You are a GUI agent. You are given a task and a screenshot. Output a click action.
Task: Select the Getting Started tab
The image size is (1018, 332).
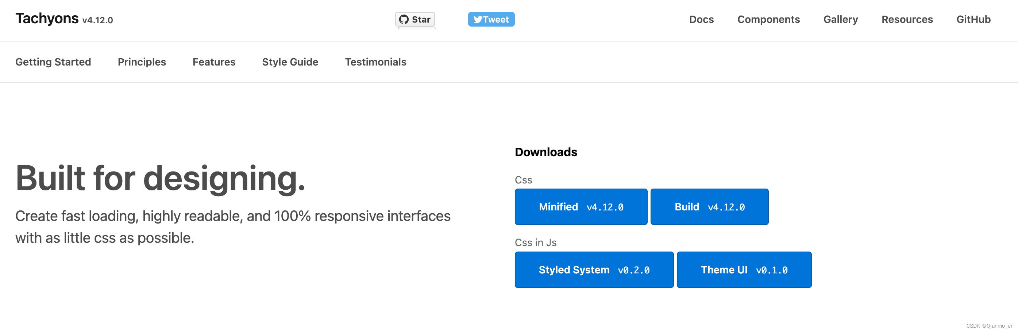53,62
